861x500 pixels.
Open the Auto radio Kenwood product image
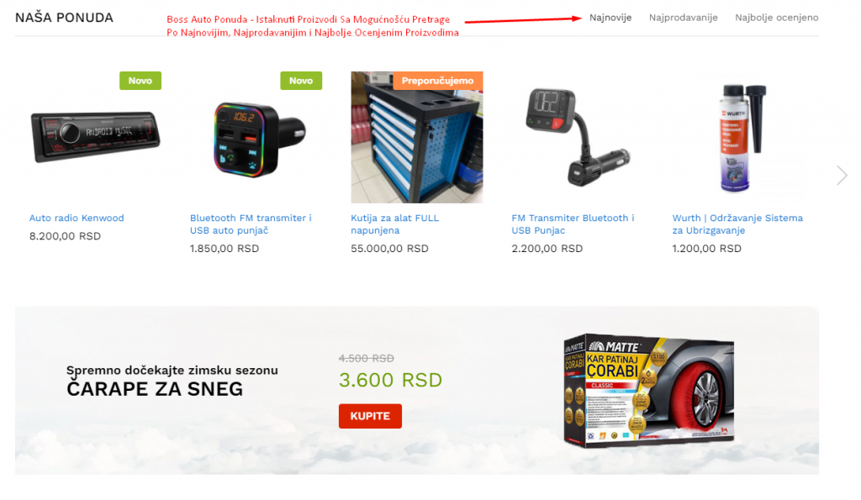[x=96, y=137]
